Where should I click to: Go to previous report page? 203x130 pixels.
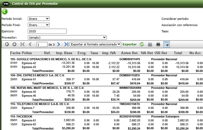coord(30,44)
